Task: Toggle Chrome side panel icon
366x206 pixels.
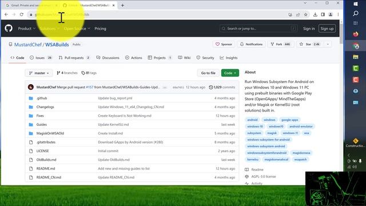Action: point(323,14)
